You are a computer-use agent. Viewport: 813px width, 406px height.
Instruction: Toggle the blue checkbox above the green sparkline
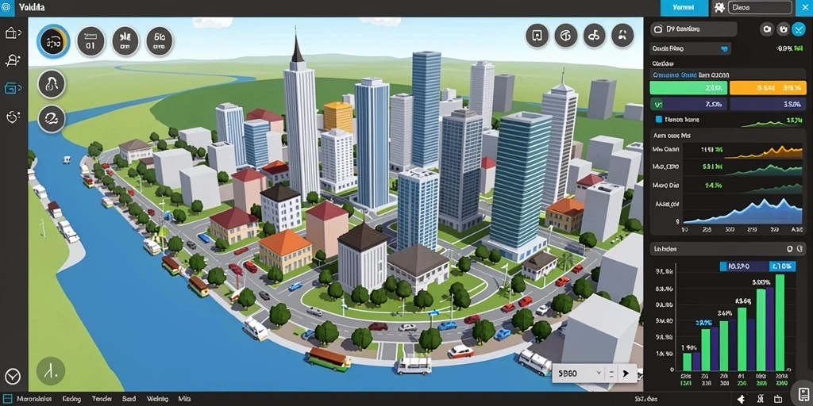click(x=659, y=119)
